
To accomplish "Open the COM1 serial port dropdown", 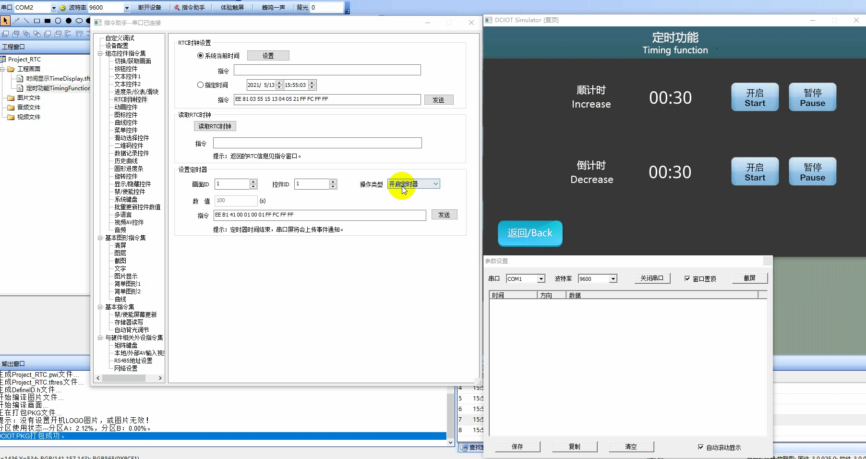I will click(526, 279).
